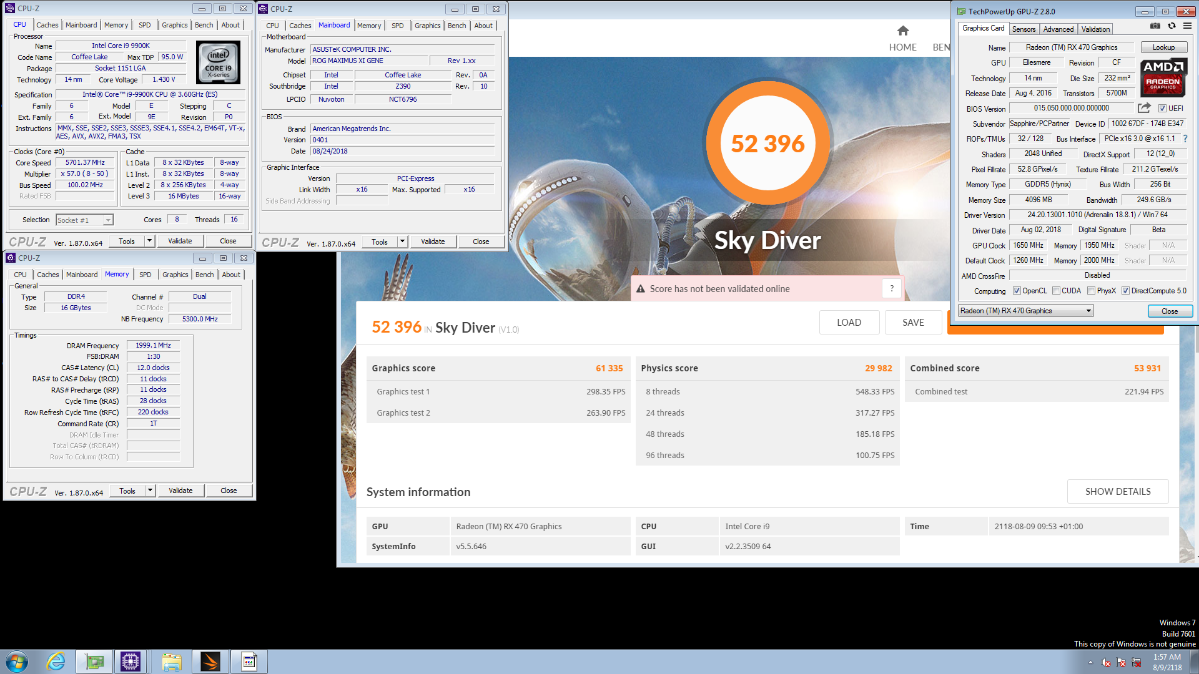Click the document file icon in taskbar
This screenshot has width=1199, height=674.
[249, 662]
